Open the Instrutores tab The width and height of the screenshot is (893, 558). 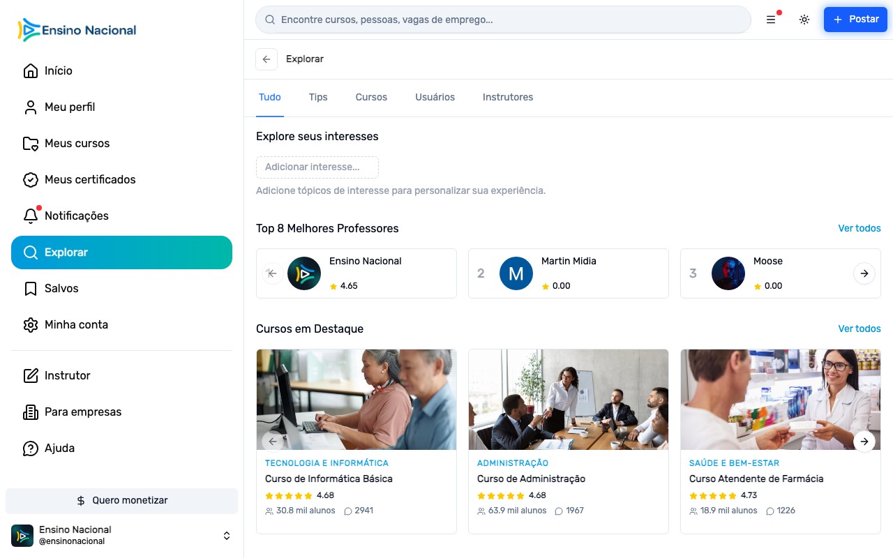pyautogui.click(x=508, y=97)
